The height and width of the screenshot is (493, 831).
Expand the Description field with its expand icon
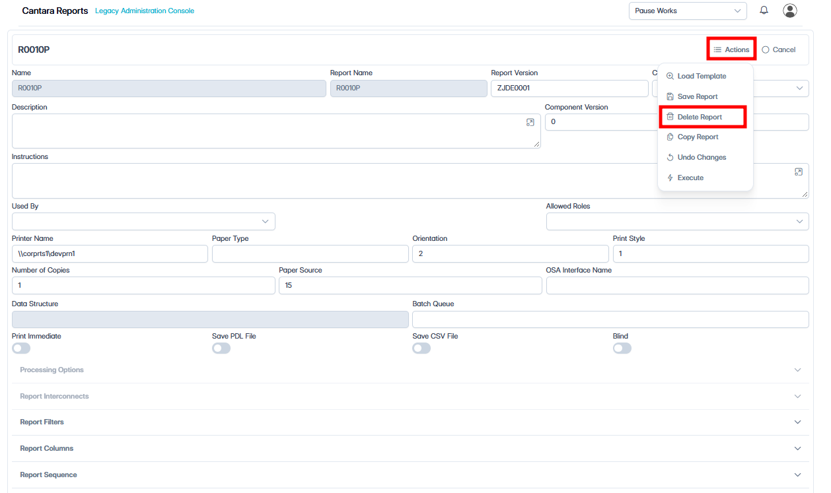[x=530, y=123]
